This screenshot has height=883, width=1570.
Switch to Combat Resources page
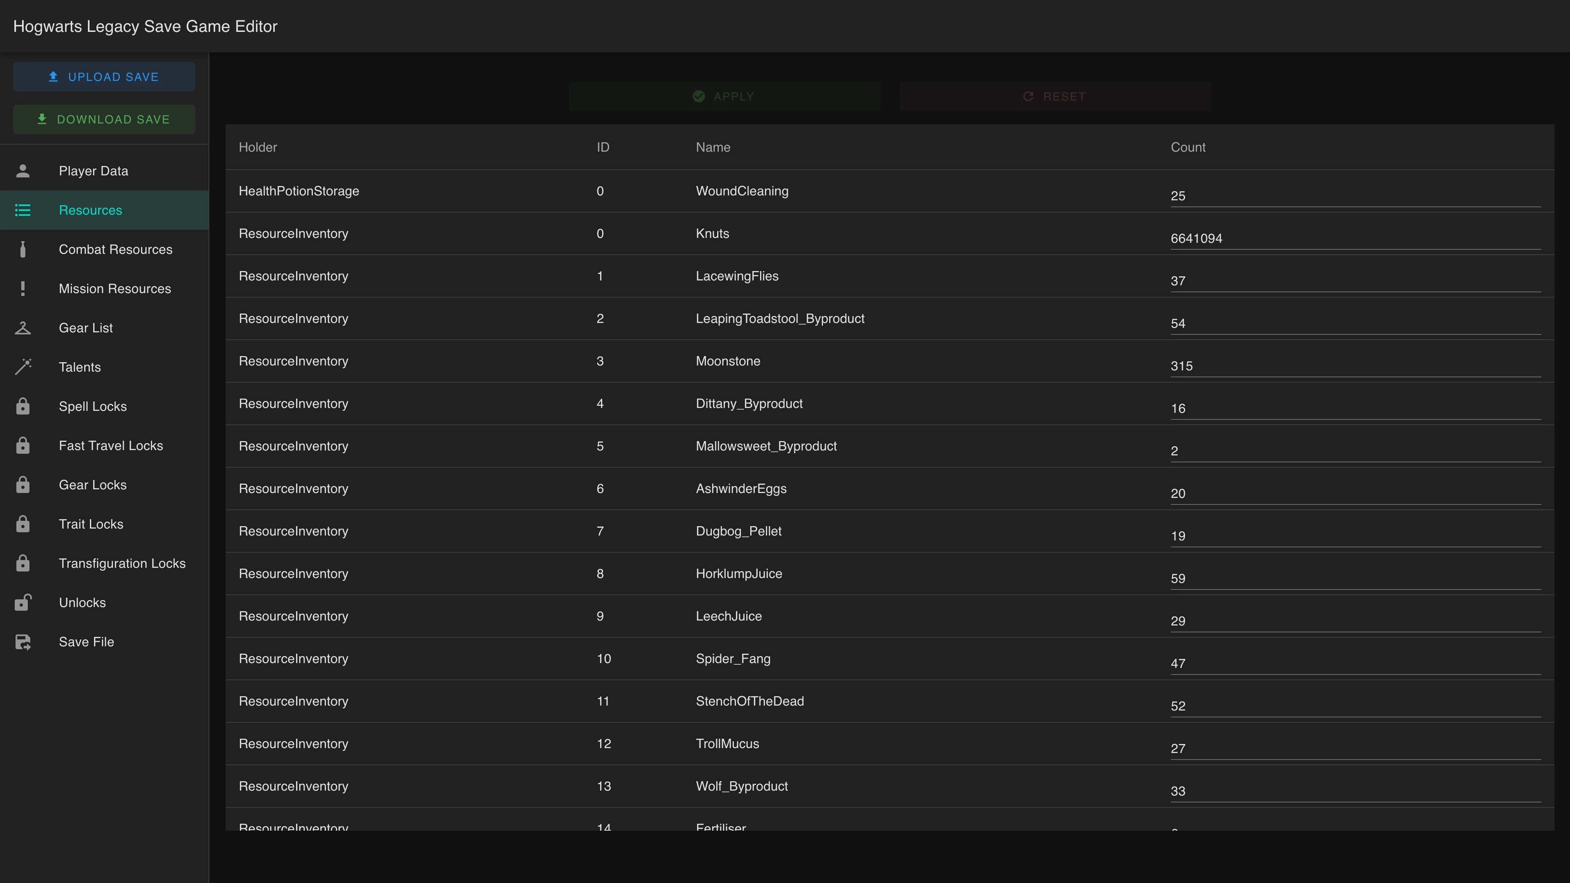[104, 250]
